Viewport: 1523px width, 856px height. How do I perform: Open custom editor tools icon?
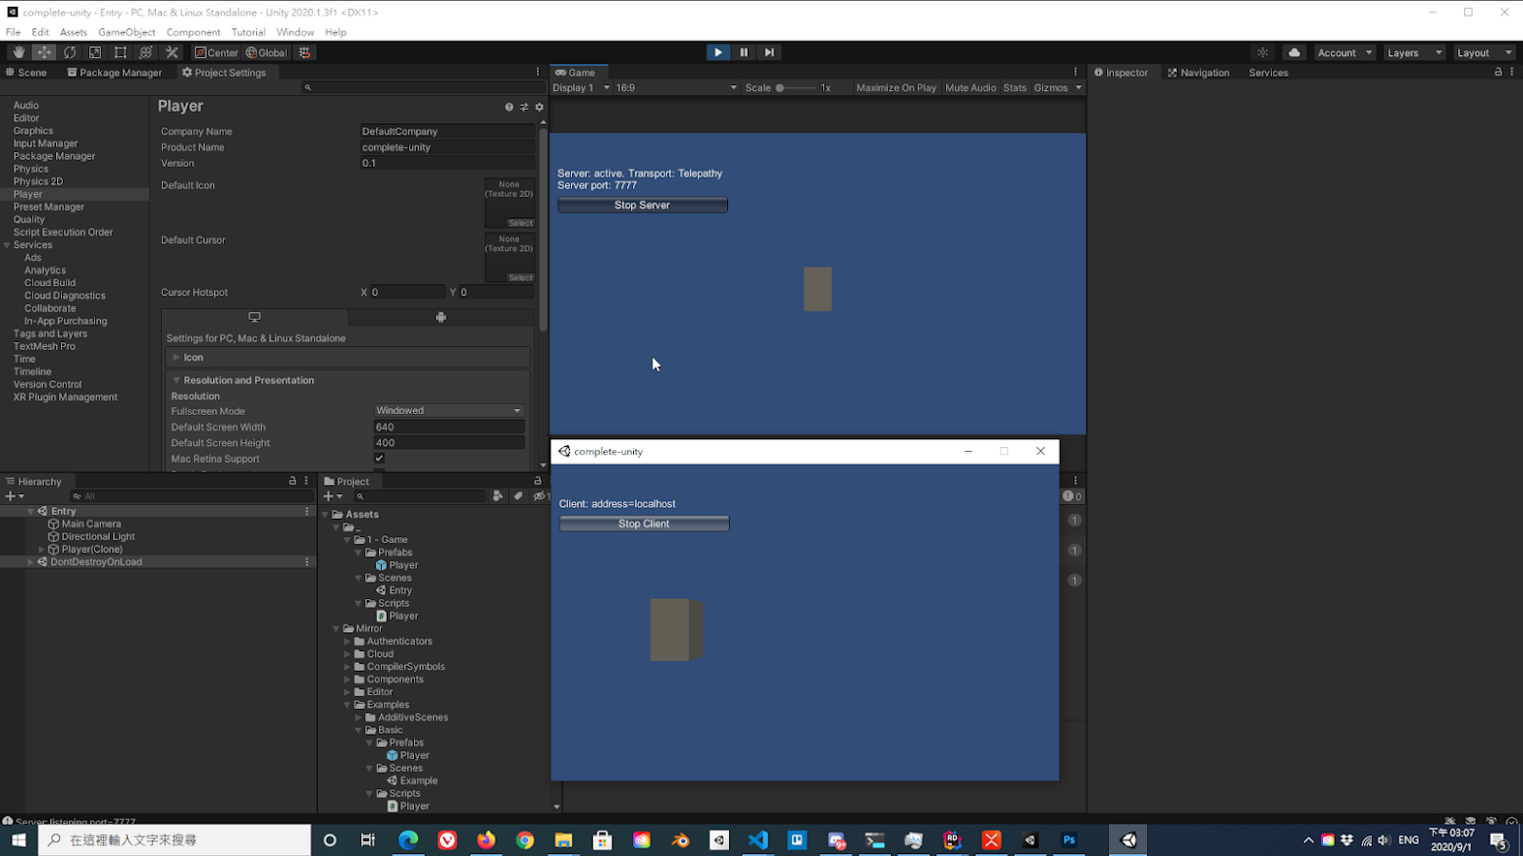(x=172, y=53)
